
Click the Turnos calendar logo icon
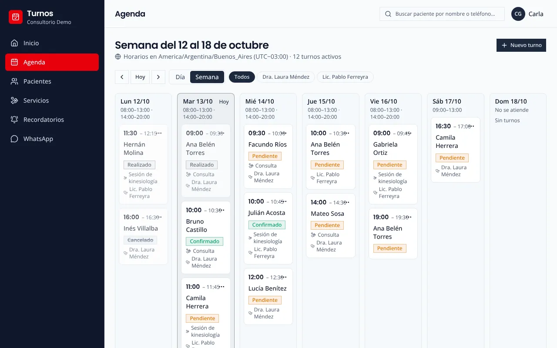click(16, 17)
